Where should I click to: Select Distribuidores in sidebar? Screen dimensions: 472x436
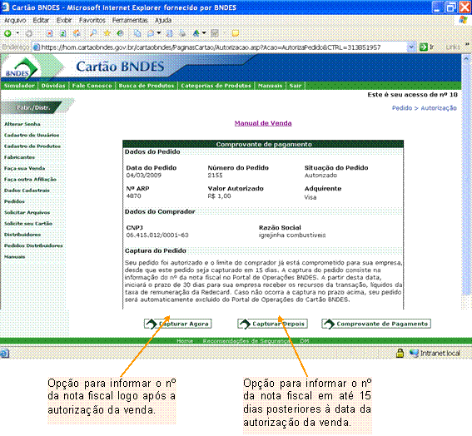(x=22, y=235)
